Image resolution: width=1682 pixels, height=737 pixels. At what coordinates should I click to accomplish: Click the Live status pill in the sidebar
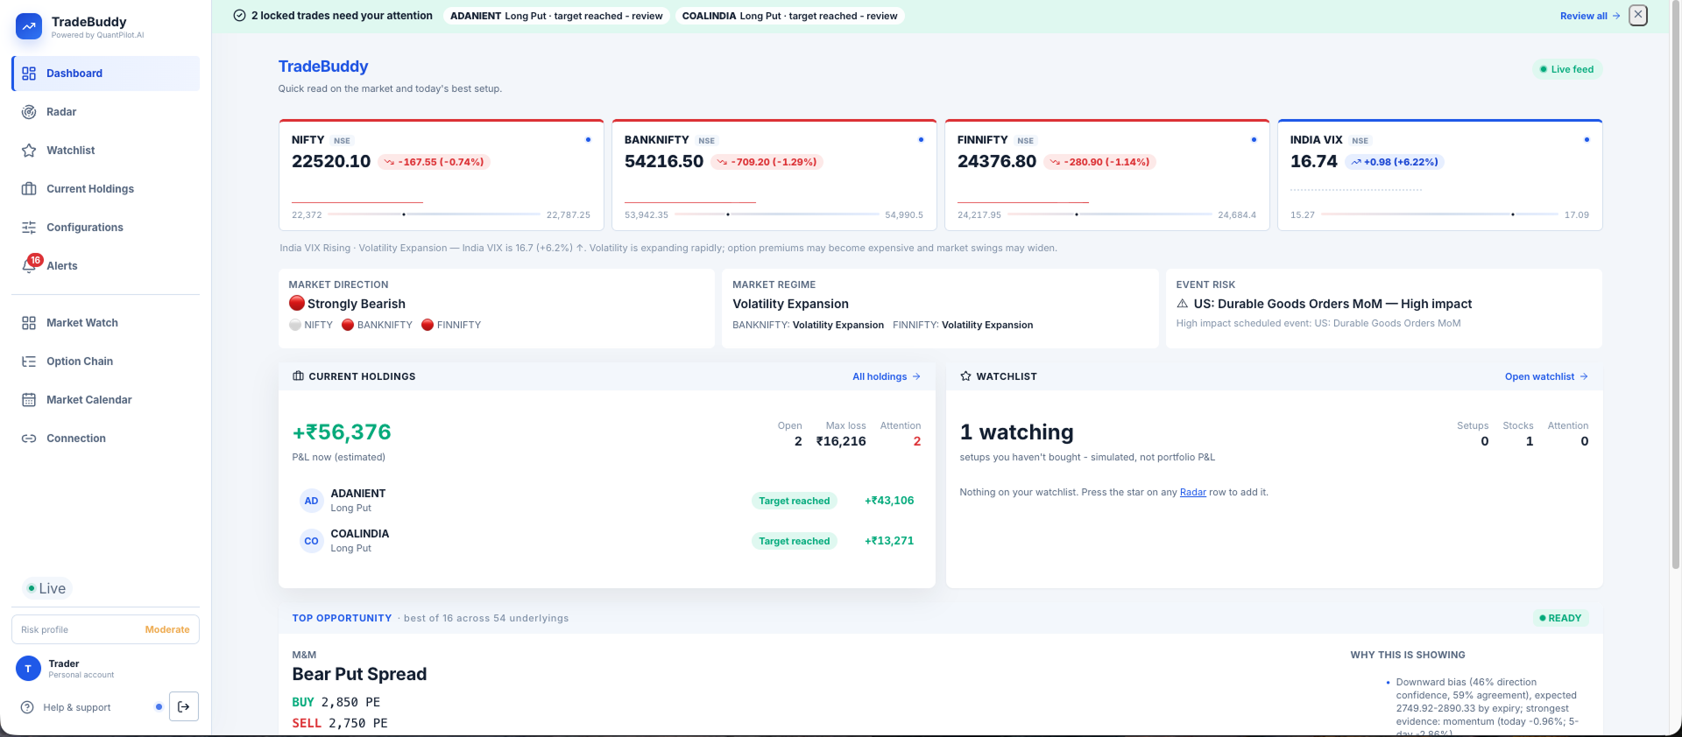[x=46, y=588]
